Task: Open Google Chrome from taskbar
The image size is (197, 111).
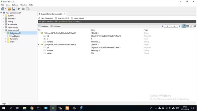Action: coord(32,108)
